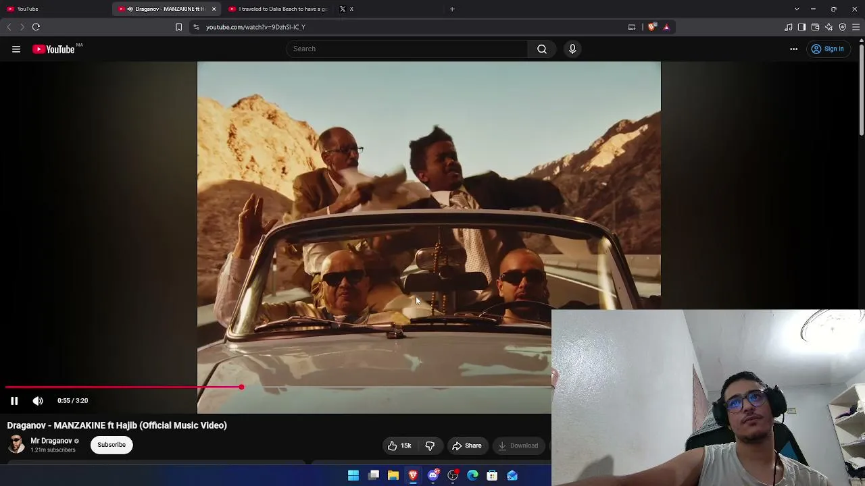Open Brave Wallet
The image size is (865, 486).
(x=815, y=27)
